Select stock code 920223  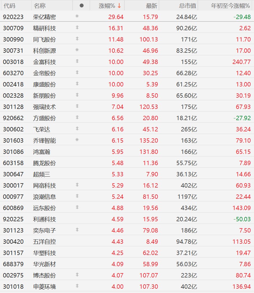13,17
